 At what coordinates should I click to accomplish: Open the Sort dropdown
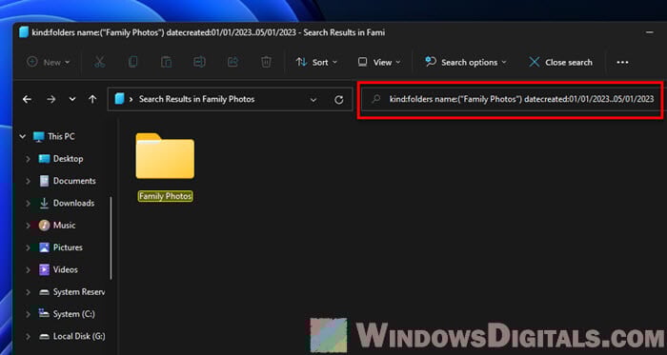pyautogui.click(x=316, y=63)
